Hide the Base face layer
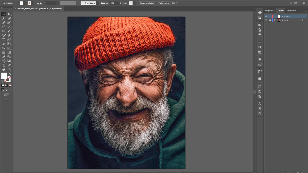 (266, 16)
